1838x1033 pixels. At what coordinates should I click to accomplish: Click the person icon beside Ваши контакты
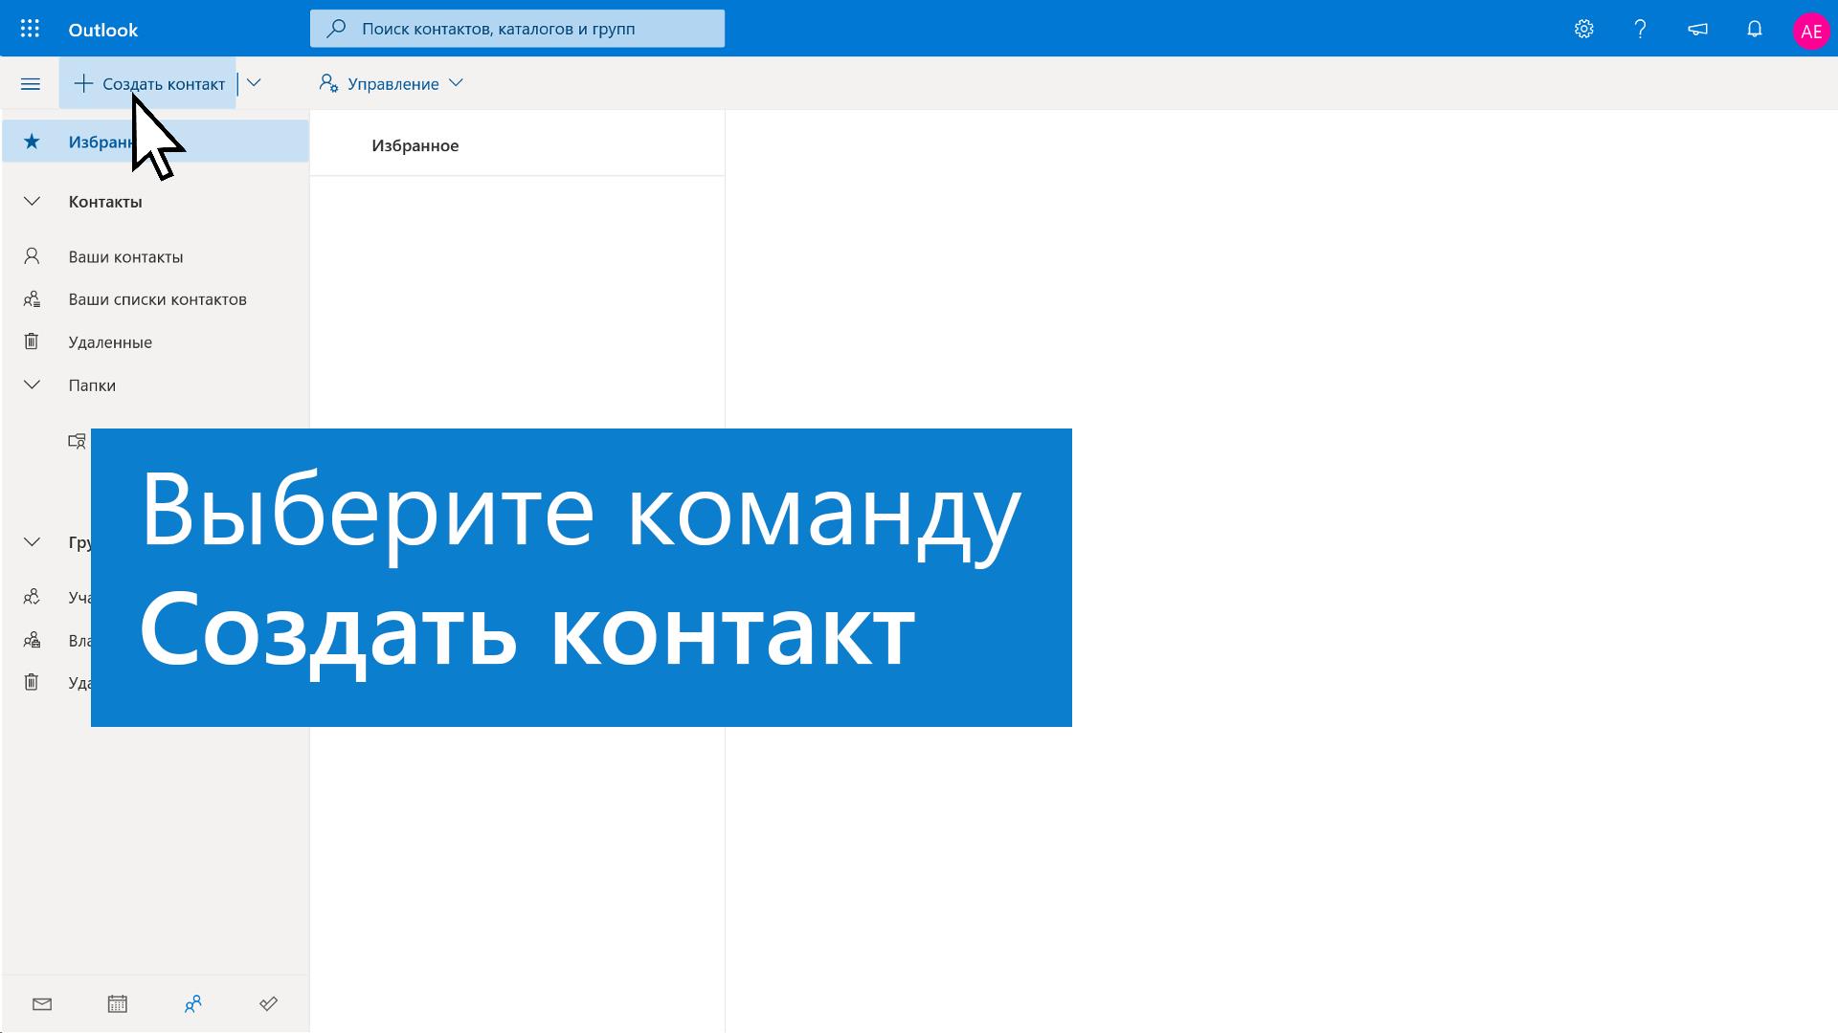[32, 256]
